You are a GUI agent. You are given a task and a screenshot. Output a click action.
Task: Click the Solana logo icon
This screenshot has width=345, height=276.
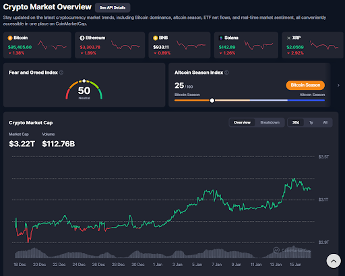[x=221, y=38]
